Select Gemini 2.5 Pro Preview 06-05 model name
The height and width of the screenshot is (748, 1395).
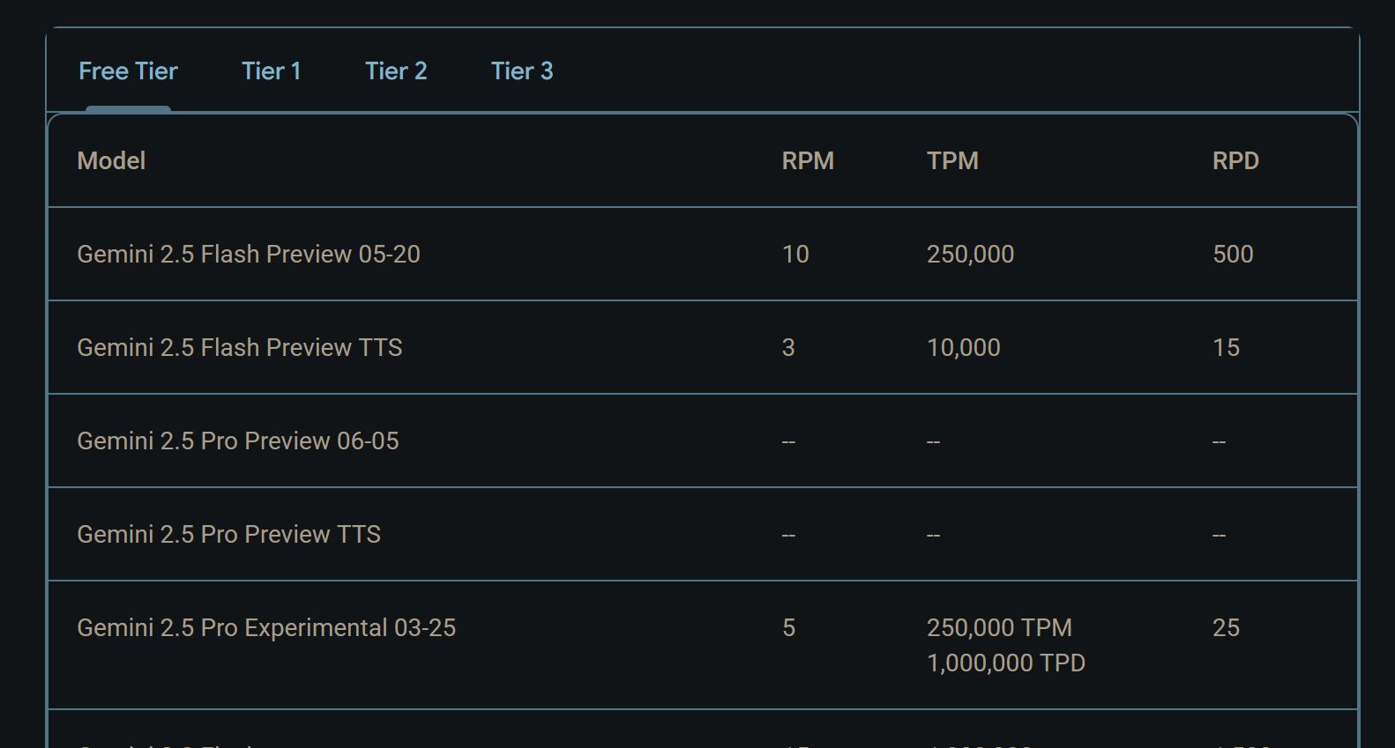click(x=238, y=441)
